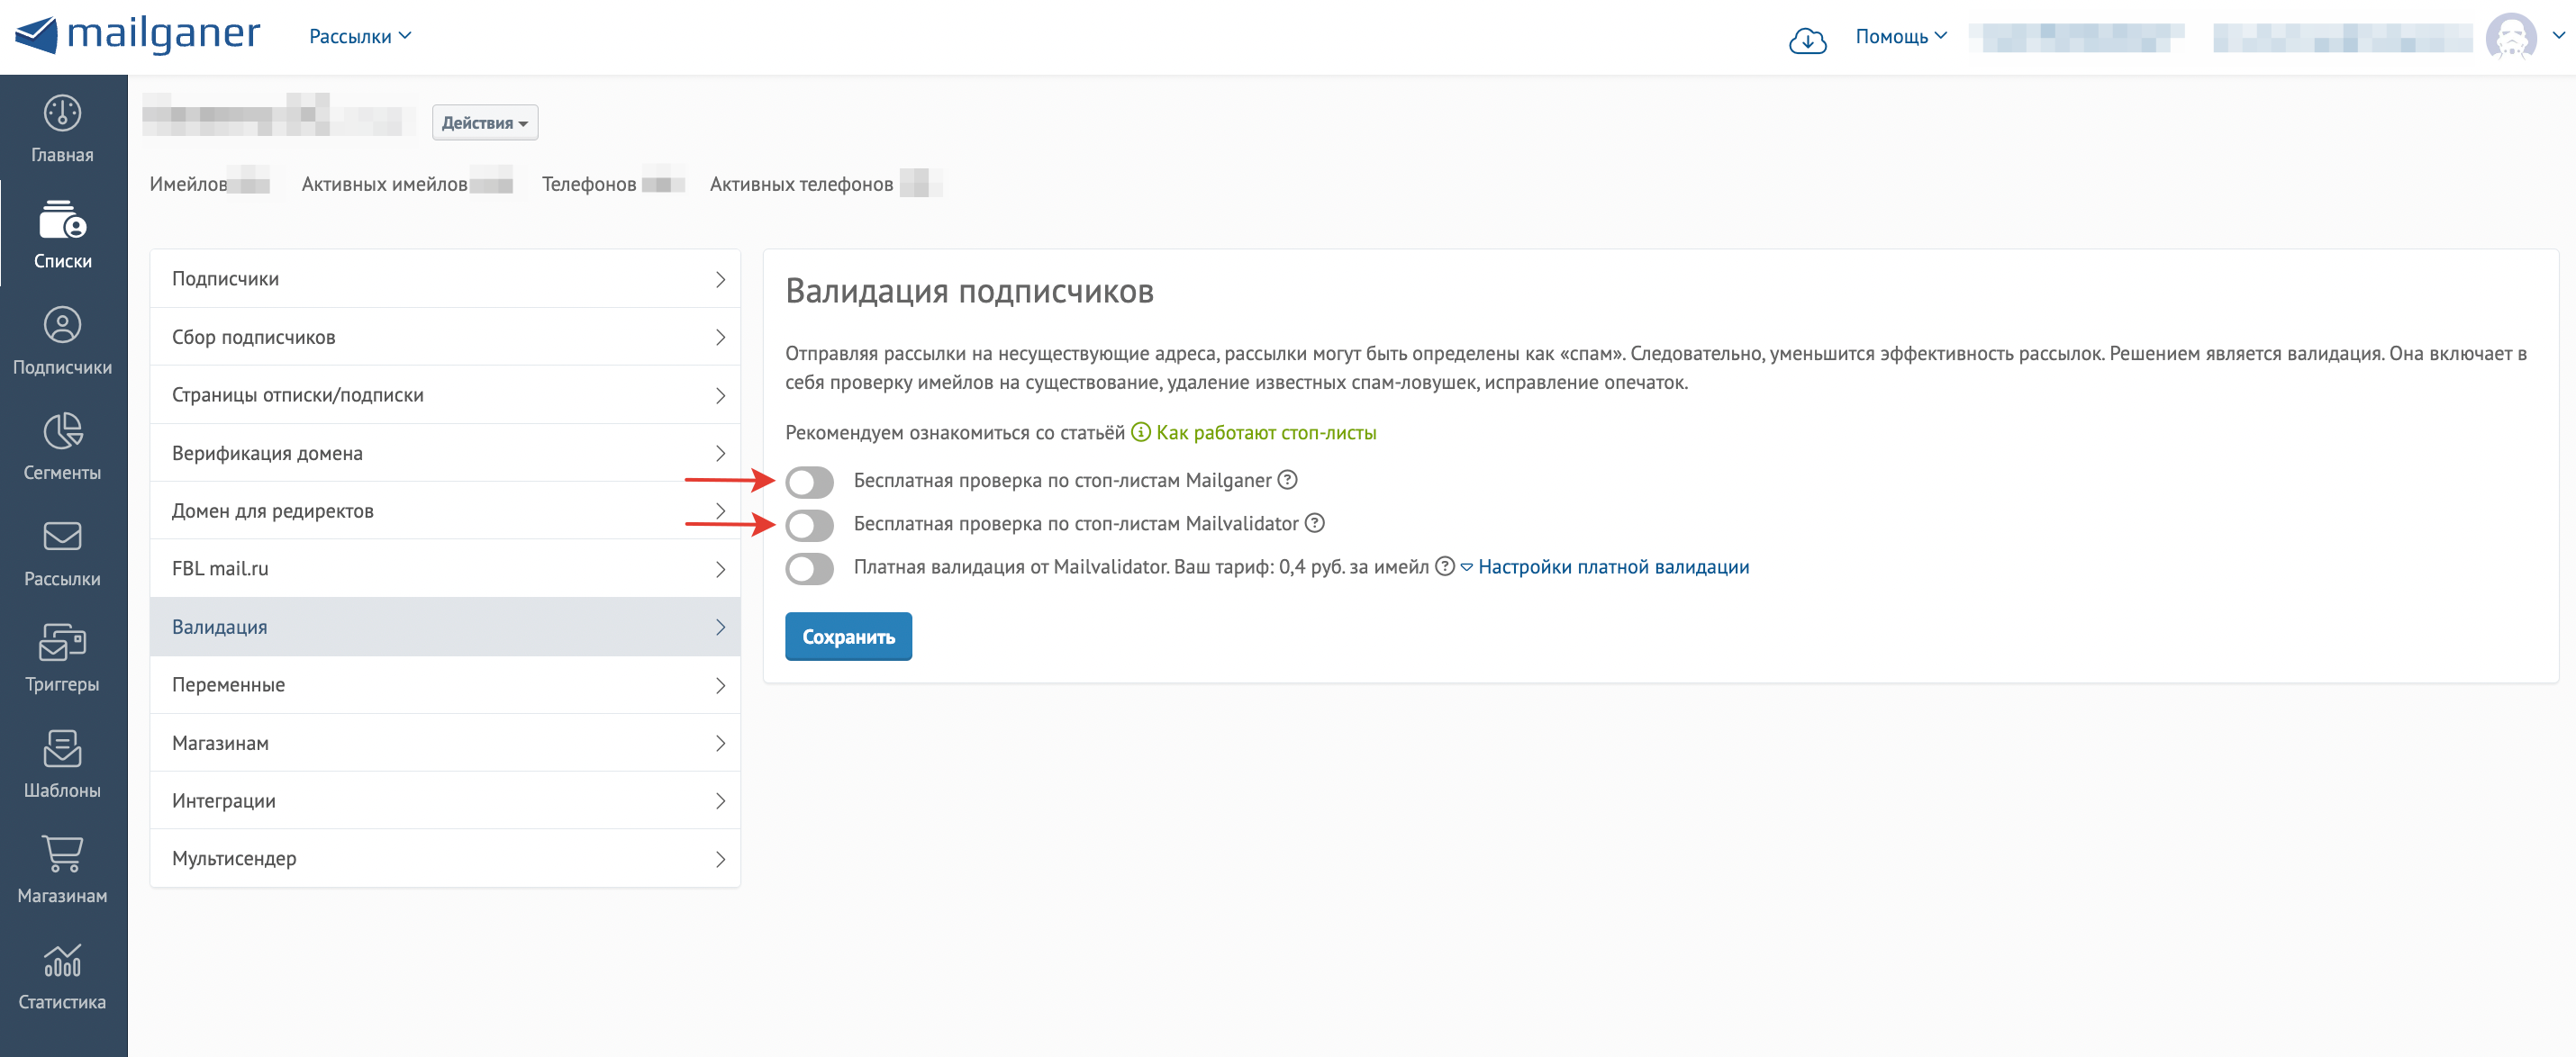2576x1057 pixels.
Task: Go to Подписчики in the sidebar
Action: click(62, 340)
